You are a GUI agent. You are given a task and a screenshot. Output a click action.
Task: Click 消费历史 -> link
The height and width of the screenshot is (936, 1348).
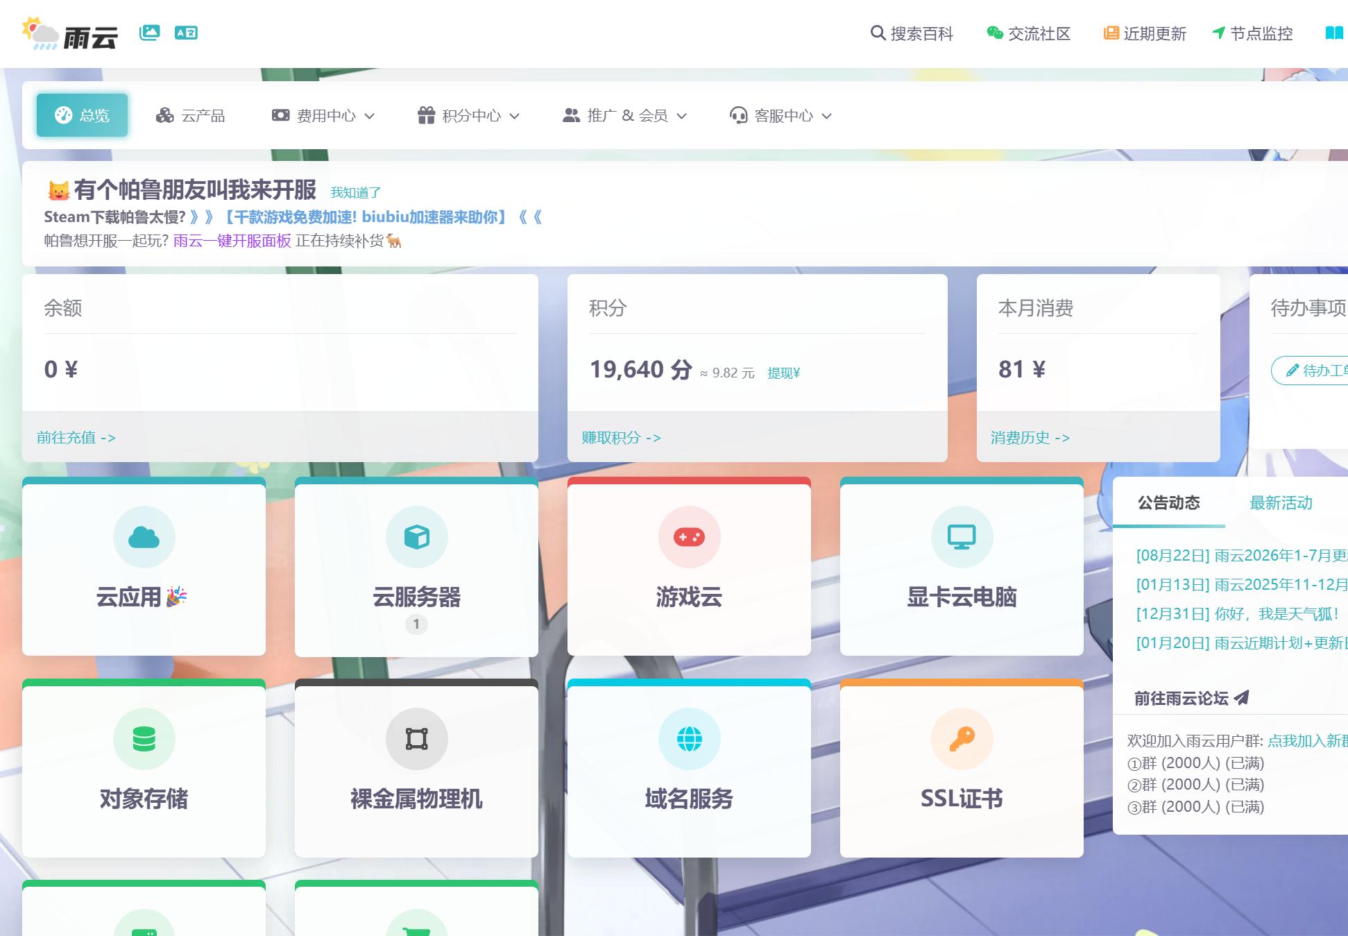coord(1030,438)
